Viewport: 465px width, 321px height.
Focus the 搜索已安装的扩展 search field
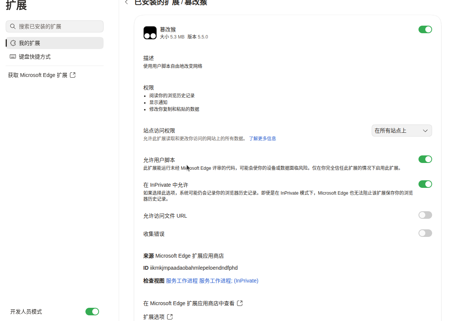pos(55,26)
